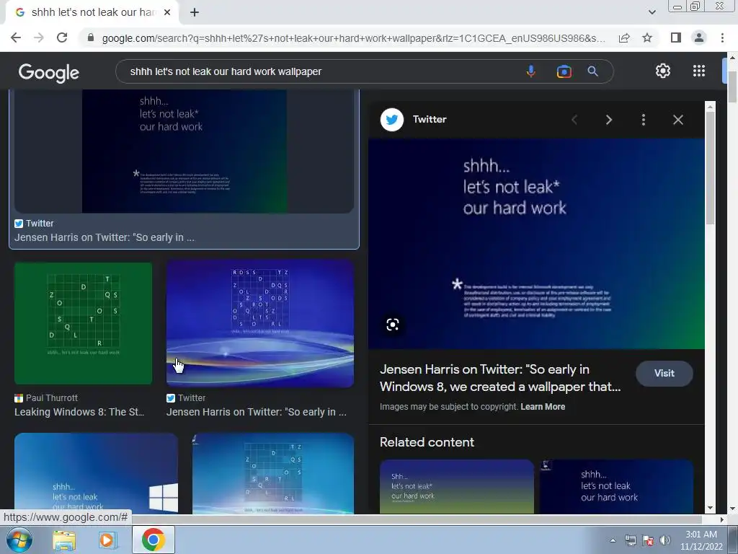Show hidden system tray icons
The width and height of the screenshot is (738, 554).
click(x=613, y=540)
